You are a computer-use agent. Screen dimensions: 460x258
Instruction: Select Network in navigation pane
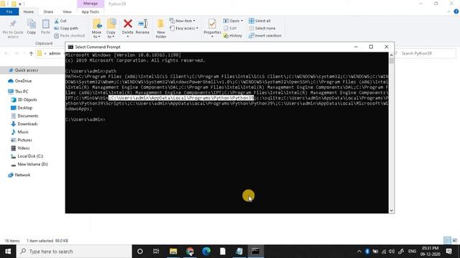pyautogui.click(x=22, y=175)
